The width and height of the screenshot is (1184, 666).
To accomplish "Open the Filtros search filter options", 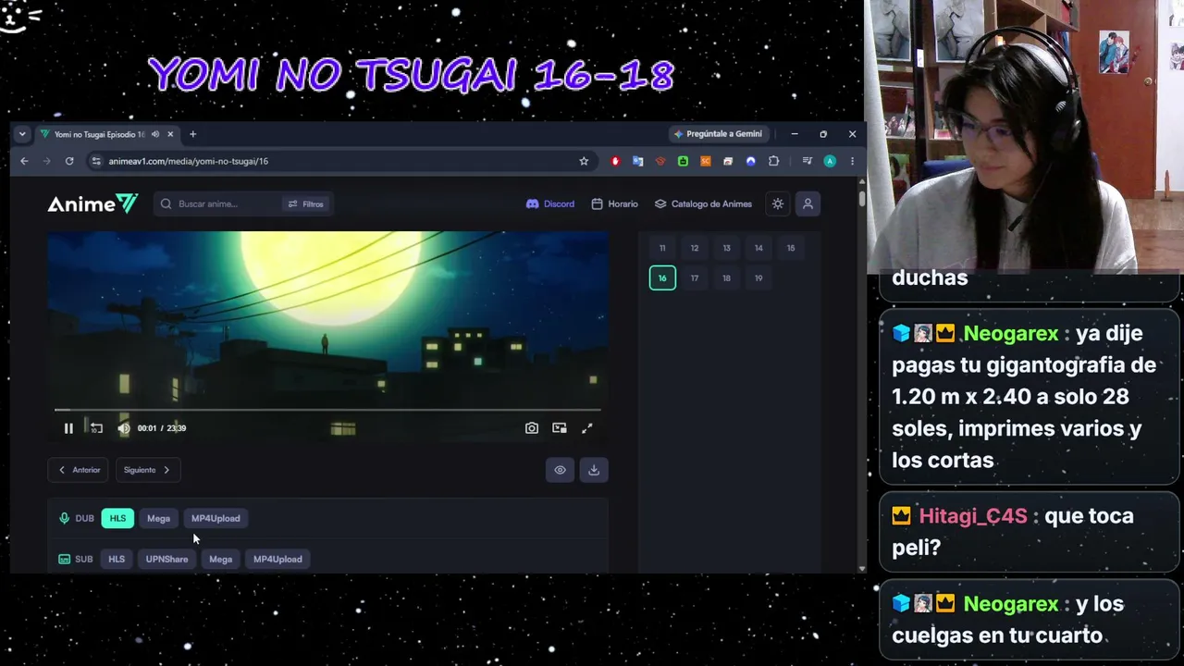I will coord(306,203).
